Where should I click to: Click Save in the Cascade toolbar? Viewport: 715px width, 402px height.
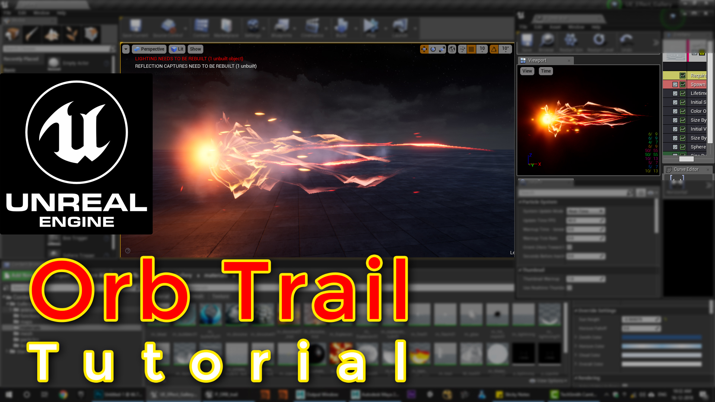[x=527, y=42]
